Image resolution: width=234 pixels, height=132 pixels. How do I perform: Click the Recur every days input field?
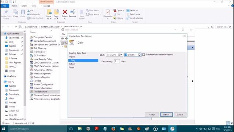(117, 61)
